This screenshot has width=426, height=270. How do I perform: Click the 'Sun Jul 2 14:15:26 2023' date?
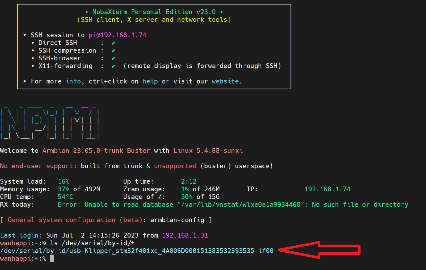click(92, 235)
